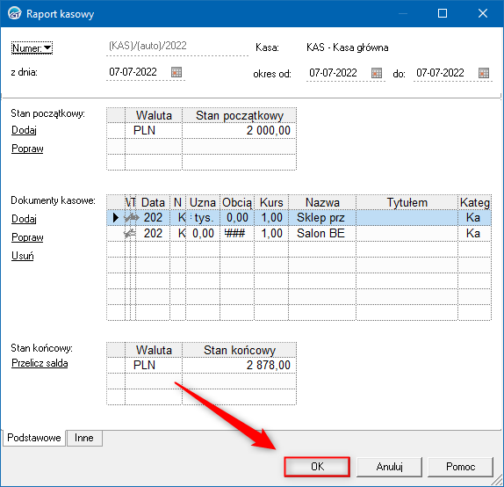504x487 pixels.
Task: Click the app icon in title bar
Action: [x=14, y=13]
